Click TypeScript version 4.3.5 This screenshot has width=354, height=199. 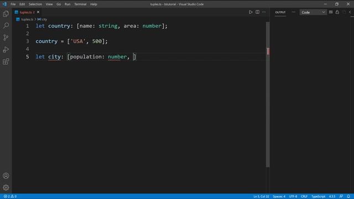click(x=332, y=196)
